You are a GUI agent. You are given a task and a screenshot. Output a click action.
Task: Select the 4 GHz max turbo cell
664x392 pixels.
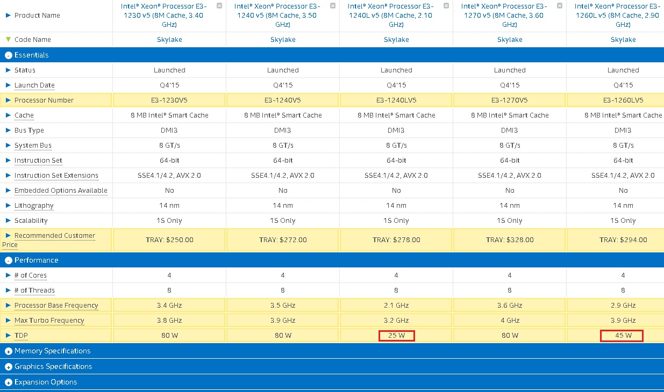tap(510, 321)
